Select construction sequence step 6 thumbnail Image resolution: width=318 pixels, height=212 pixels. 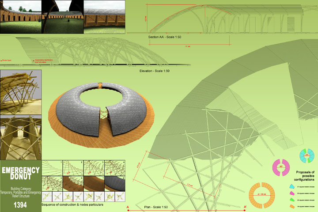tap(73, 184)
